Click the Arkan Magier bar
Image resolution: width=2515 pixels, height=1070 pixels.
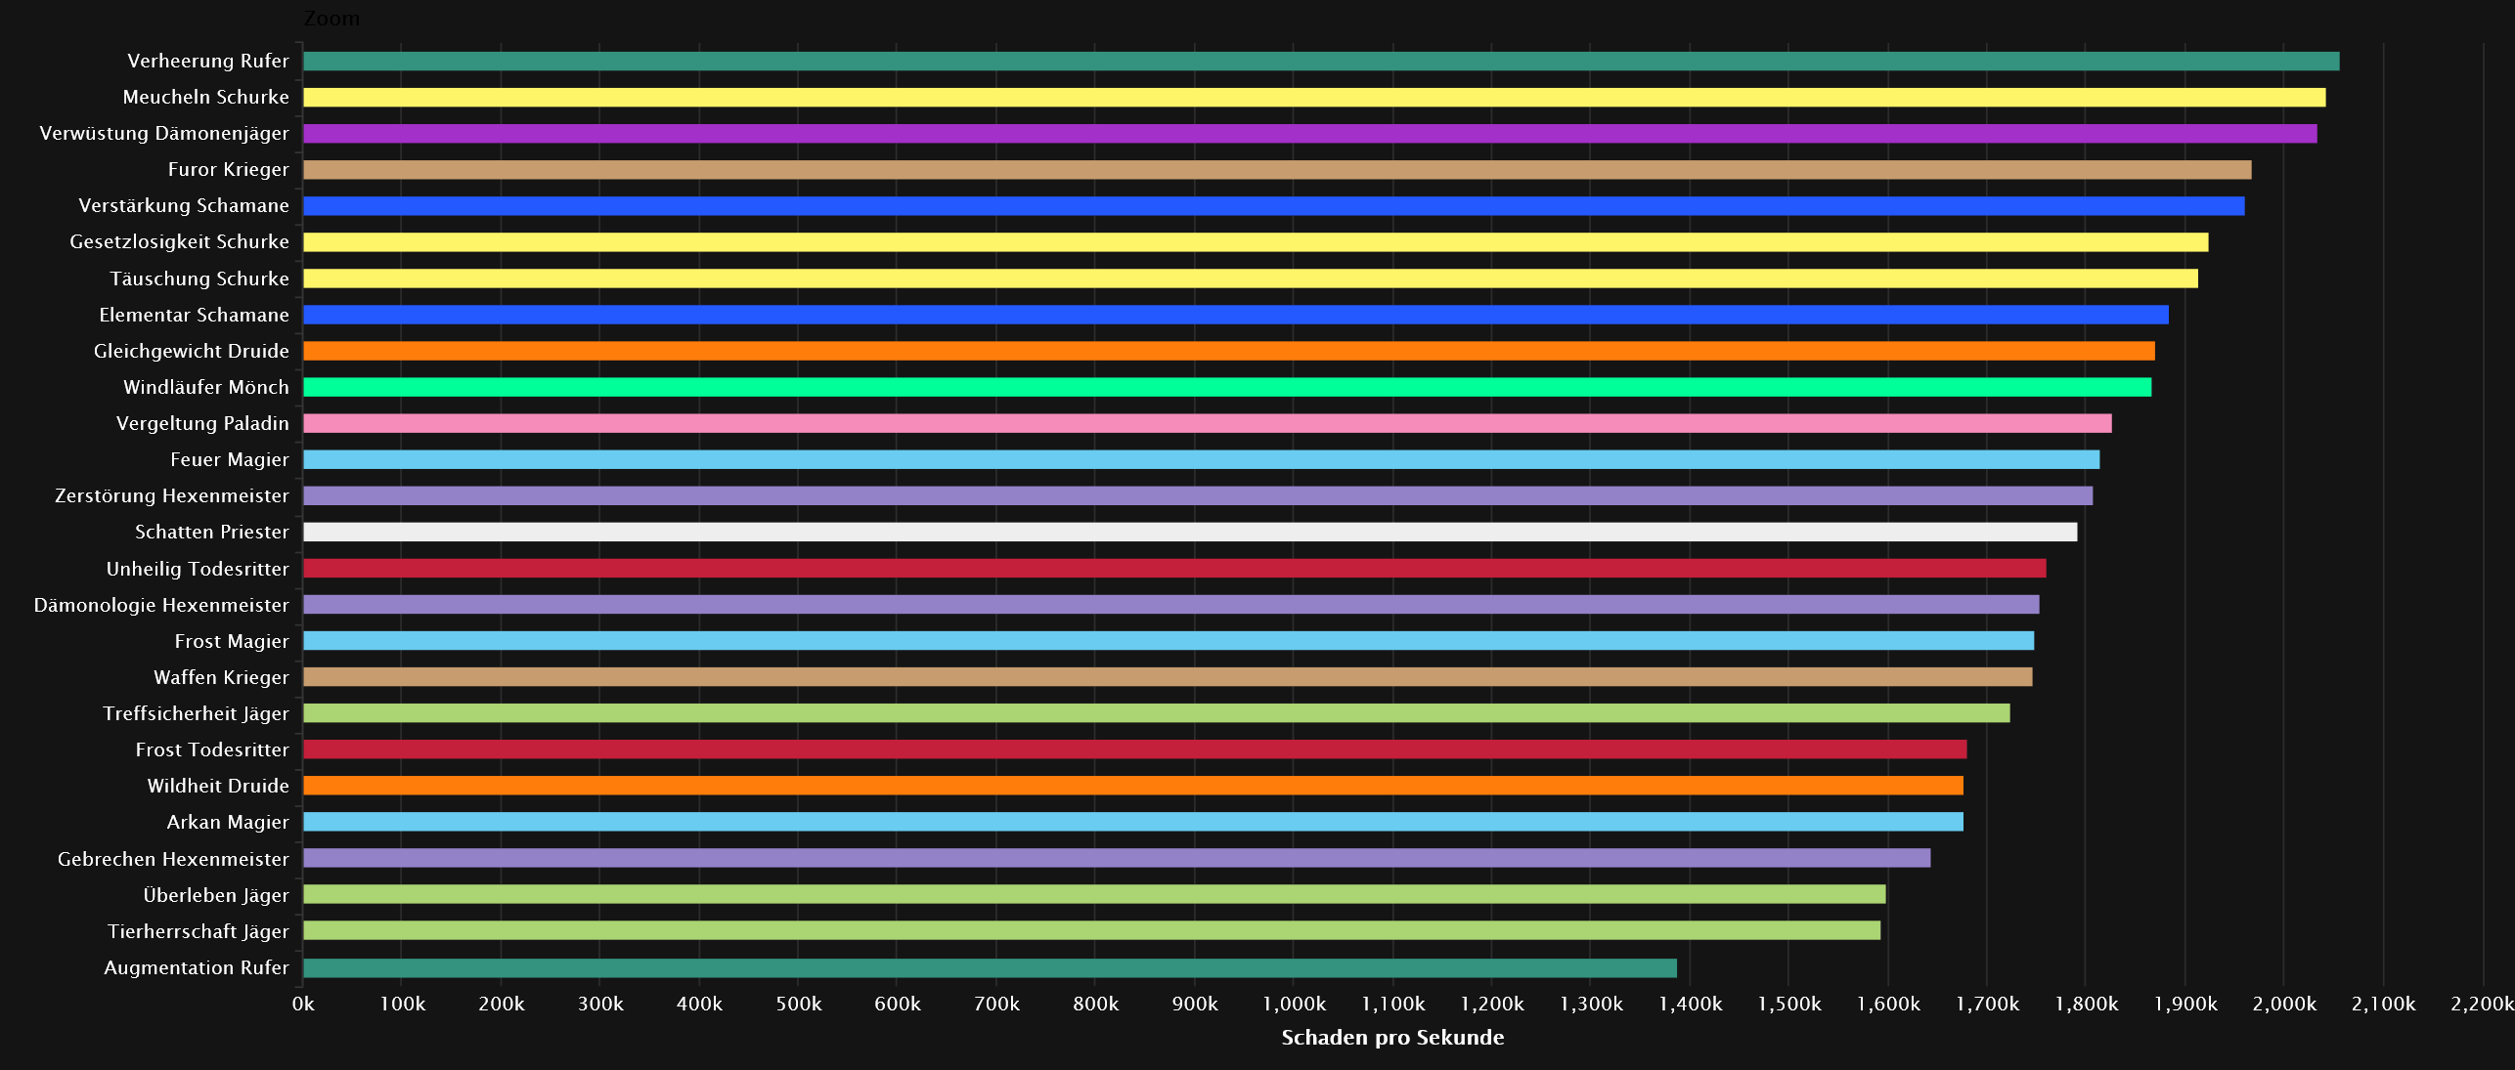1133,822
